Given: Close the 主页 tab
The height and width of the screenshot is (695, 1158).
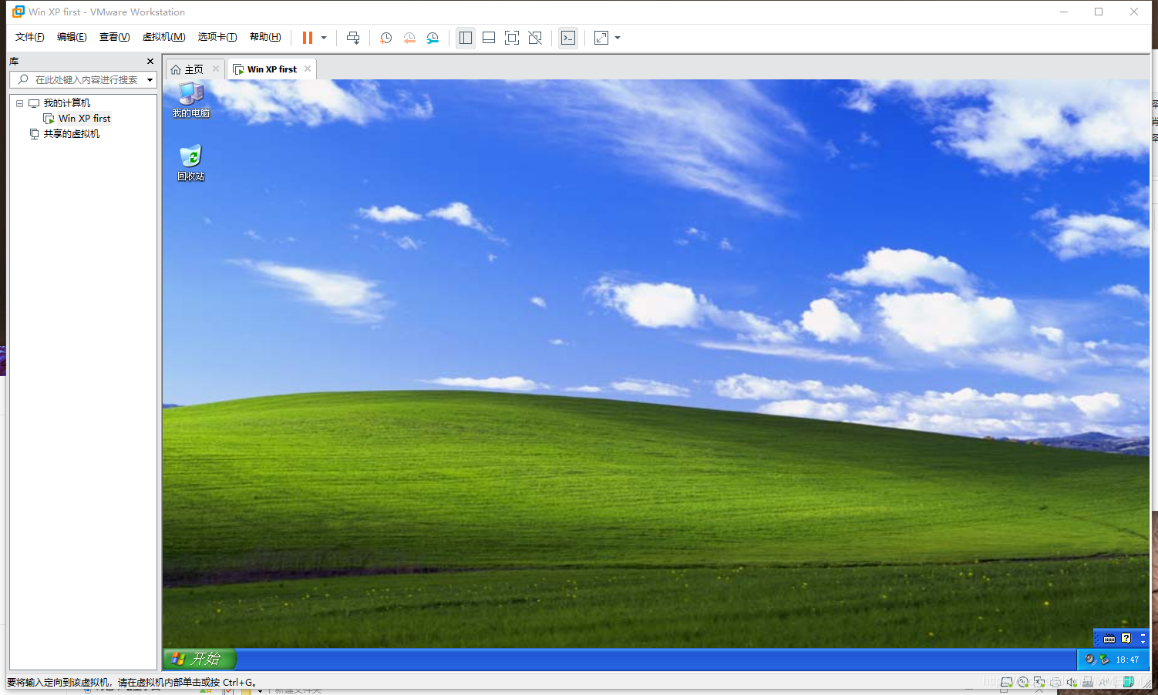Looking at the screenshot, I should pyautogui.click(x=216, y=69).
